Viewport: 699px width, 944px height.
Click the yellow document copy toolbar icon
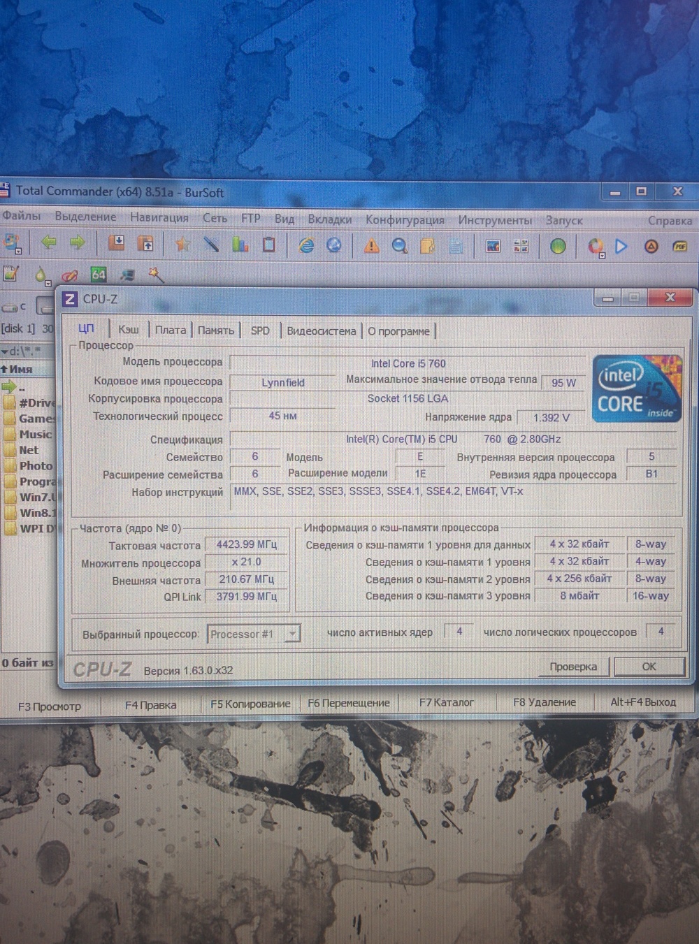point(427,246)
